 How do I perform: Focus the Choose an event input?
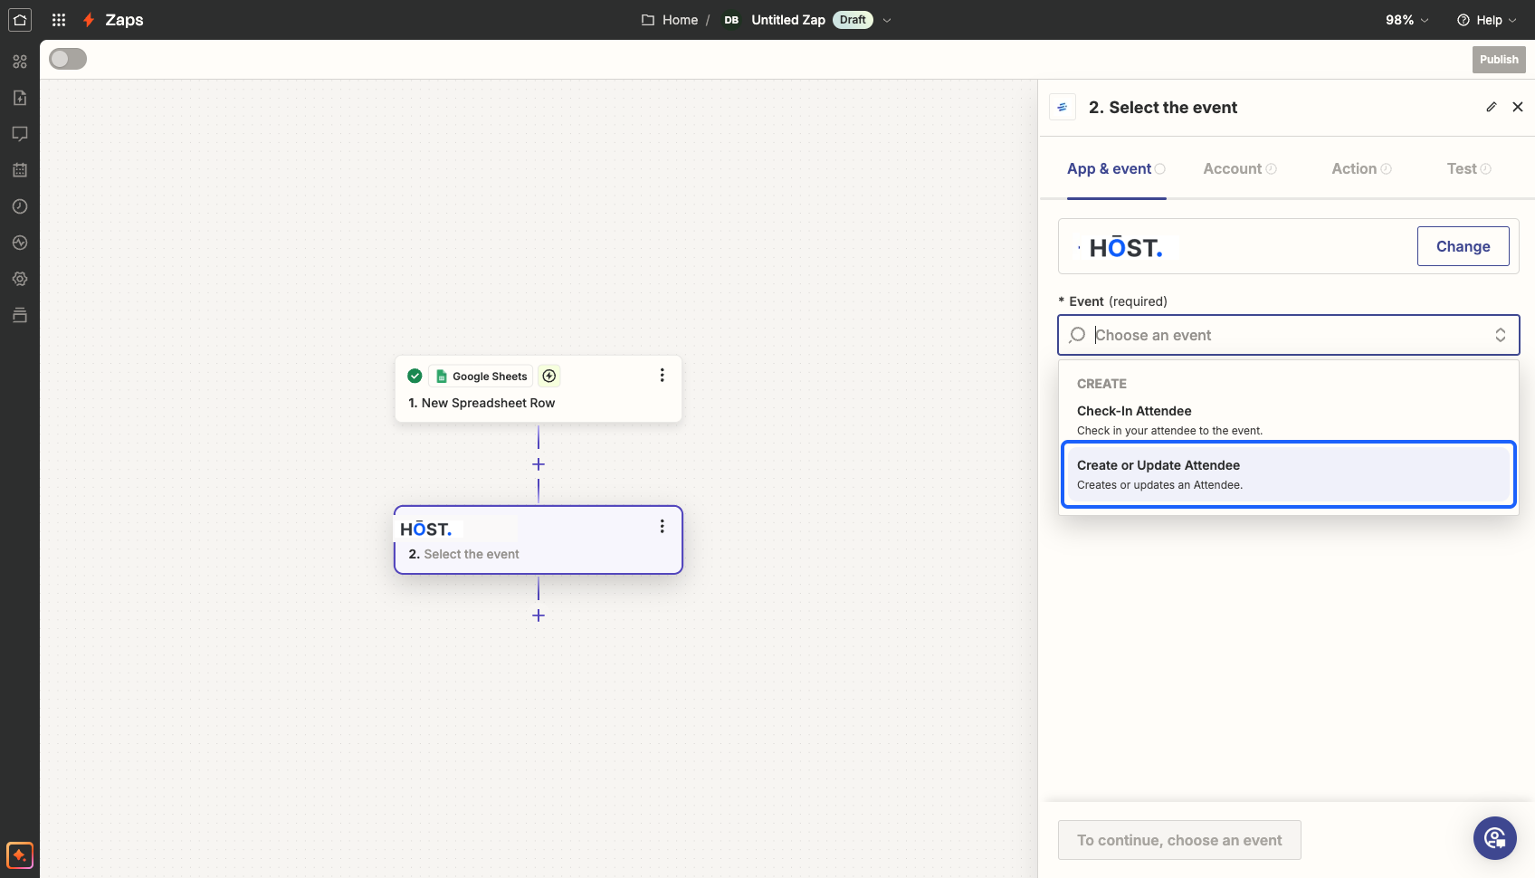(x=1289, y=335)
